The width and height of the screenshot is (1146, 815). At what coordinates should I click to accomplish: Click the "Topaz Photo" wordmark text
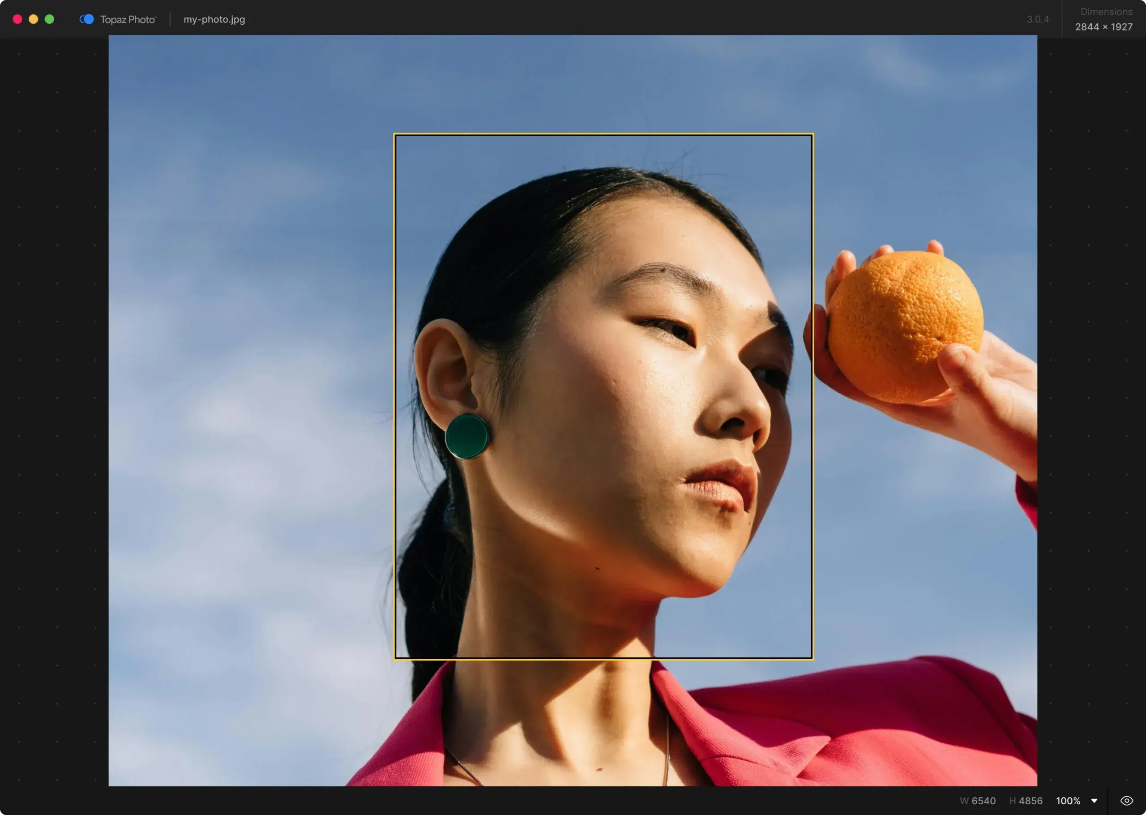128,20
